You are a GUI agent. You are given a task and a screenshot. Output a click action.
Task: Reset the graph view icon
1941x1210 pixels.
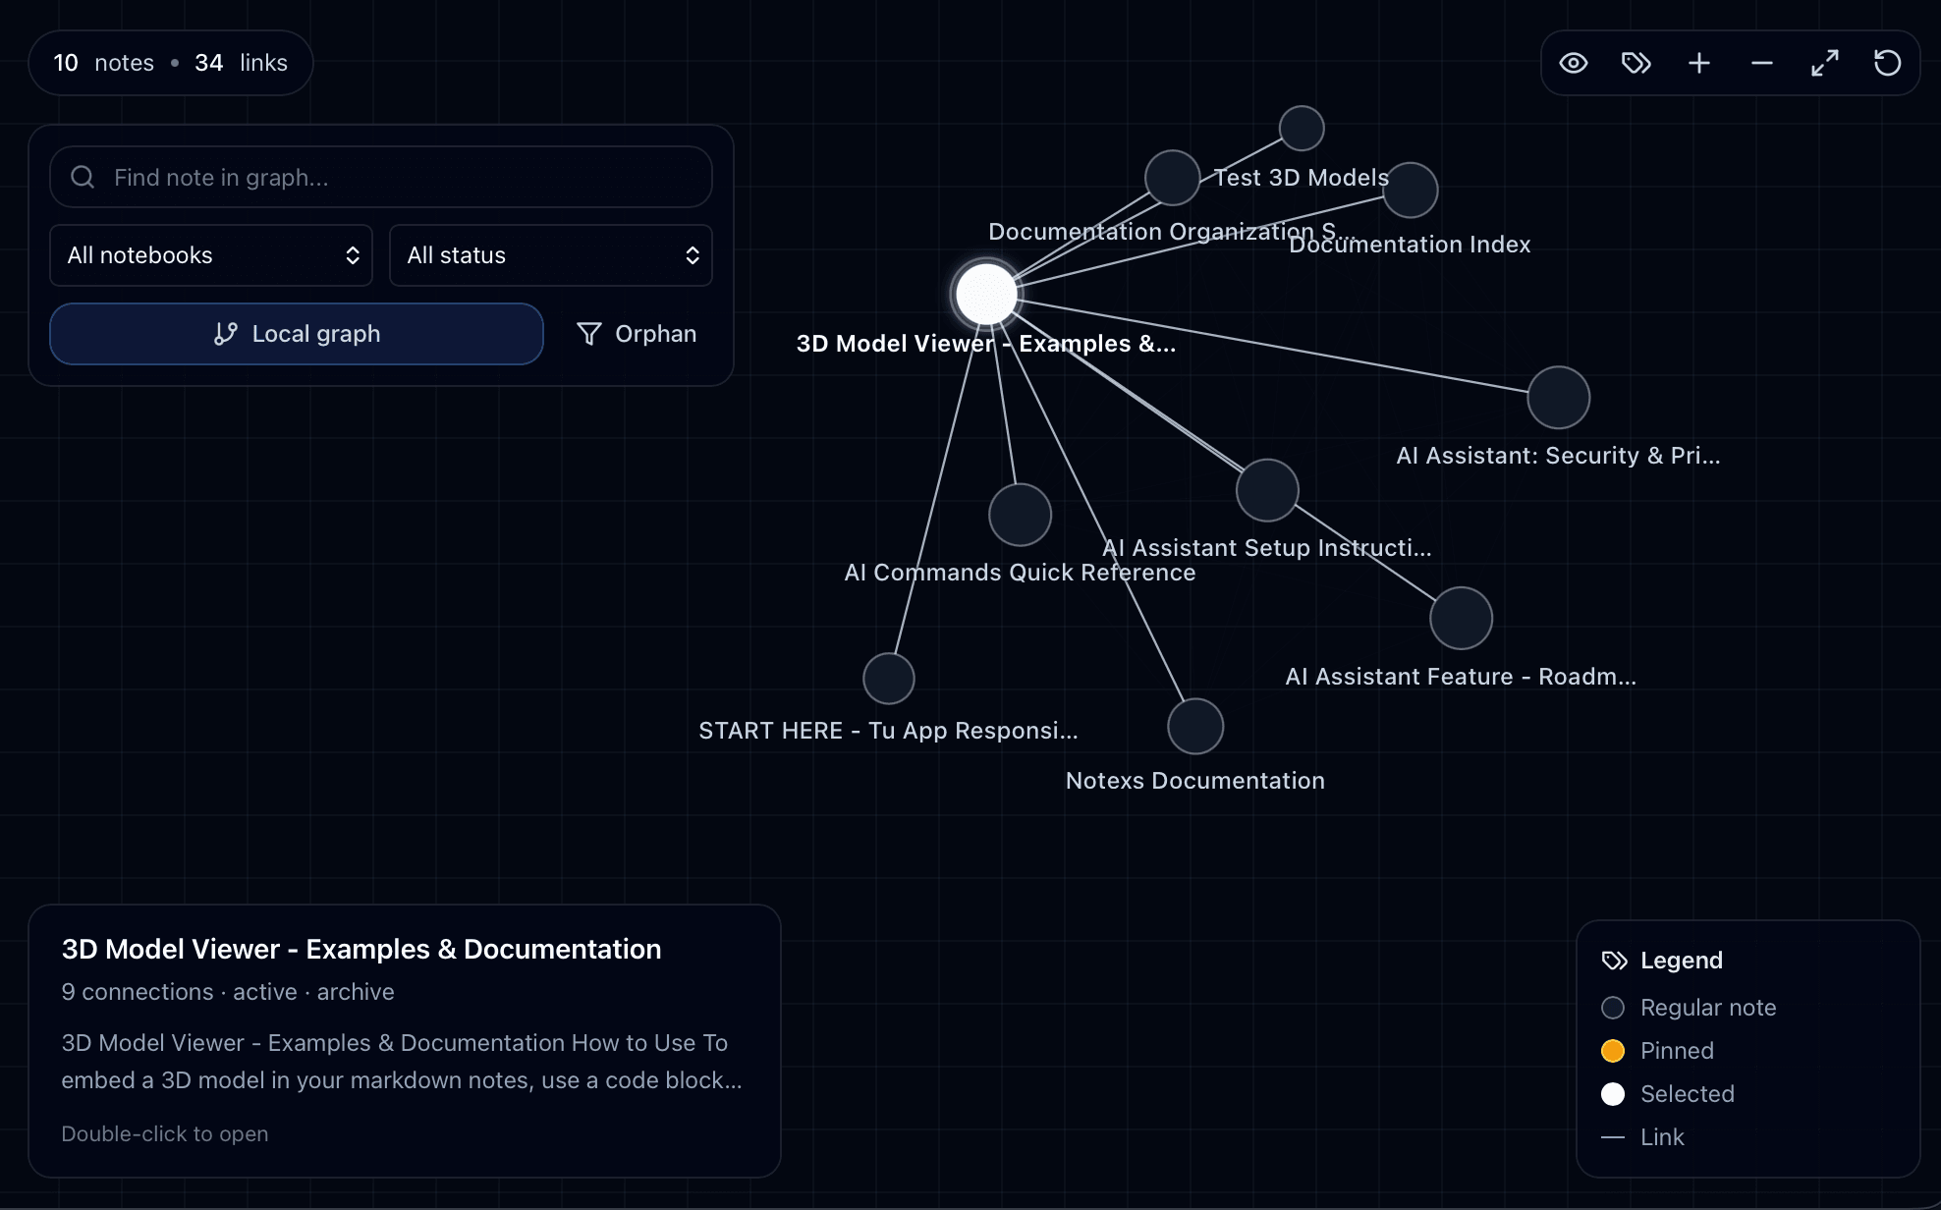click(1888, 63)
